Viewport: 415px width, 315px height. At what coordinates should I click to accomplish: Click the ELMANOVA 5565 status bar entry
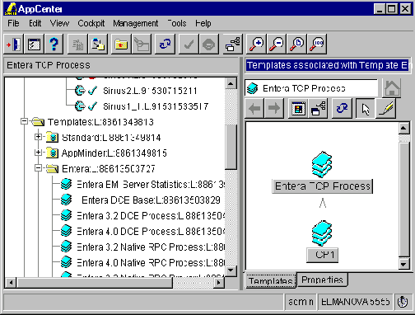[x=356, y=302]
